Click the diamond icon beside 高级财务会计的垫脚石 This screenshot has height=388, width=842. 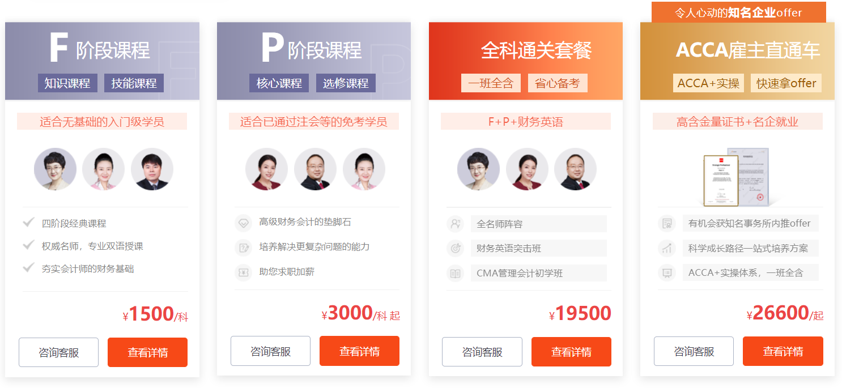click(x=243, y=223)
